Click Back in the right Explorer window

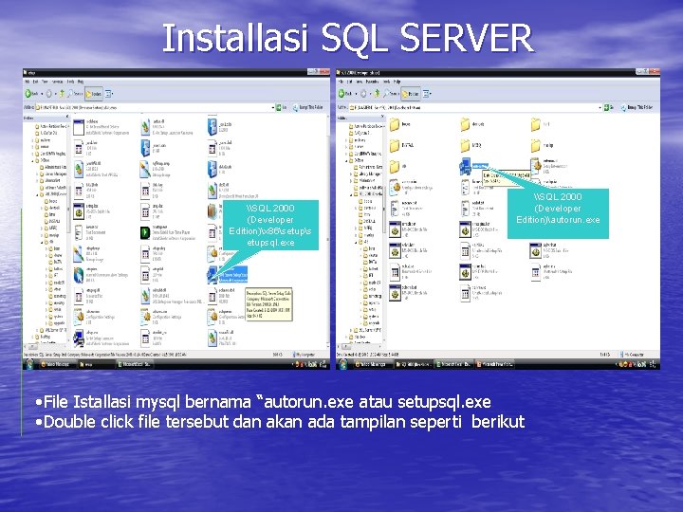(346, 94)
